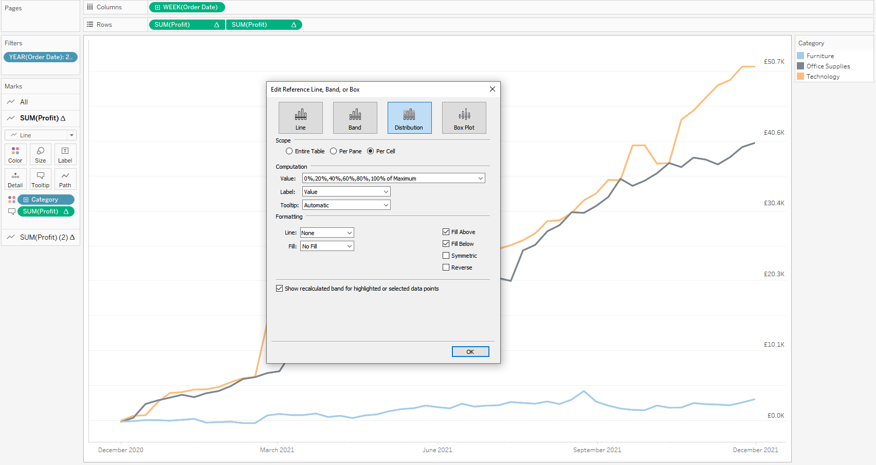This screenshot has width=876, height=465.
Task: Select the YEAR(Order Date) filter pill
Action: [x=41, y=57]
